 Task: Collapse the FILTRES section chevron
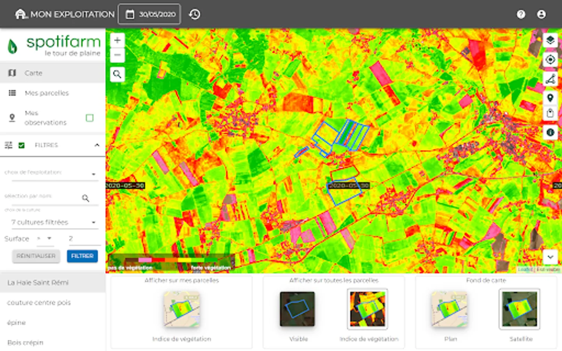point(97,145)
